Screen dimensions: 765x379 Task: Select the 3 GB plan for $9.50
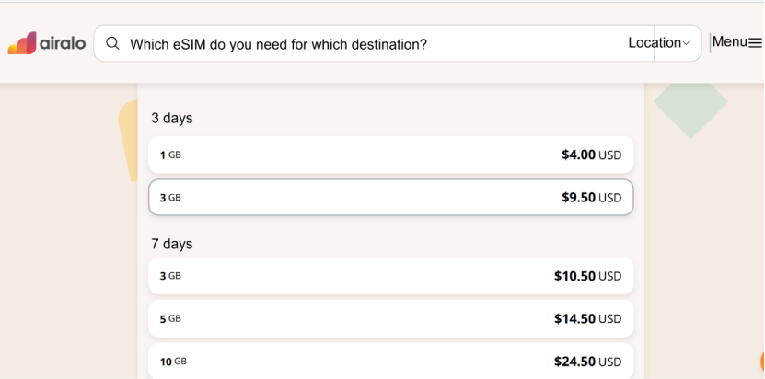[390, 197]
